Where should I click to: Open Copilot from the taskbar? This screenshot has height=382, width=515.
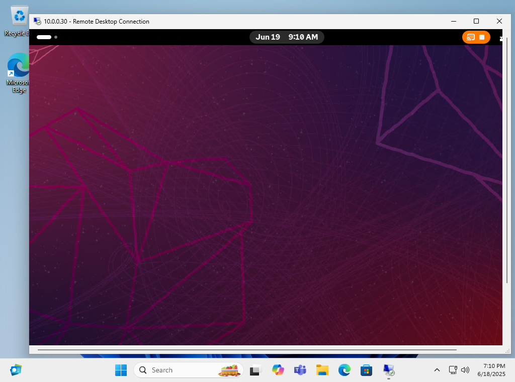(278, 370)
